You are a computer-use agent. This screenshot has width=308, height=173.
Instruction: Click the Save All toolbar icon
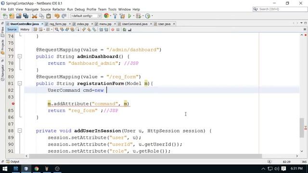[26, 16]
